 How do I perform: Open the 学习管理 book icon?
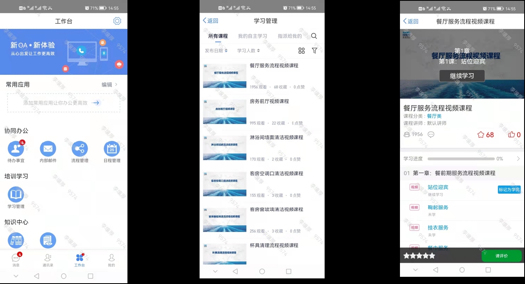[16, 195]
